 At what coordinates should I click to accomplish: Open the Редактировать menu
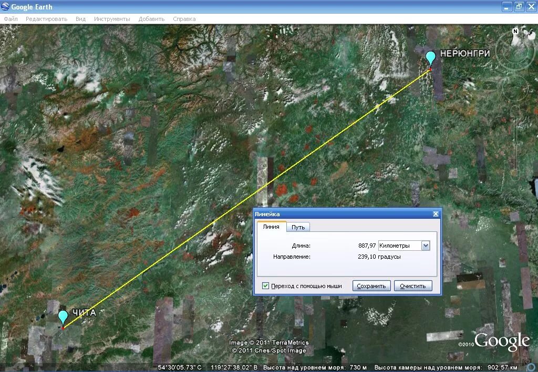coord(46,19)
